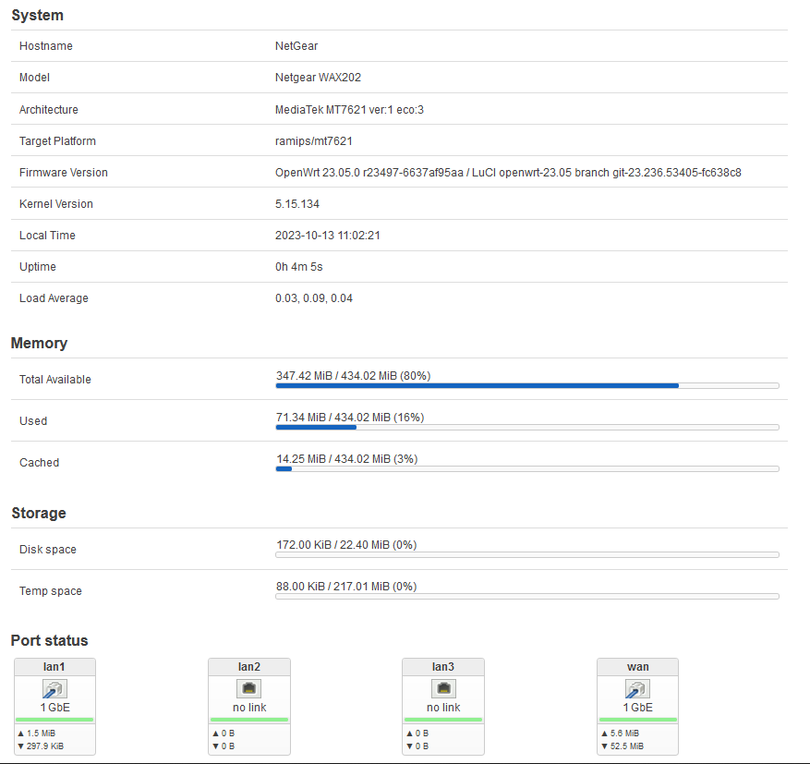Click the model value Netgear WAX202
The height and width of the screenshot is (764, 810).
pos(319,78)
